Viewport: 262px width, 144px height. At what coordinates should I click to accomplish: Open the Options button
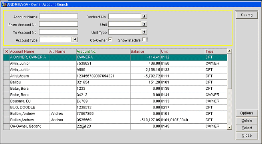247,113
